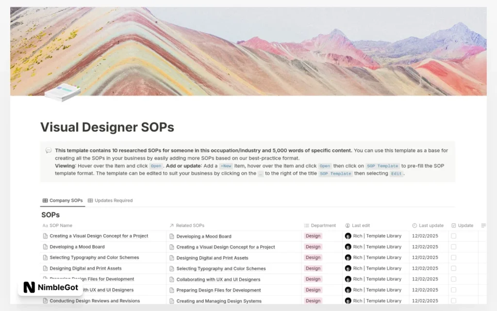The height and width of the screenshot is (311, 497).
Task: Open related SOP Collaborating with UX and UI Designers
Action: (x=218, y=280)
